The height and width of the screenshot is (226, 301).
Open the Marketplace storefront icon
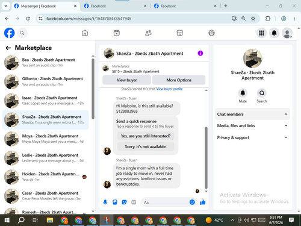pyautogui.click(x=179, y=33)
